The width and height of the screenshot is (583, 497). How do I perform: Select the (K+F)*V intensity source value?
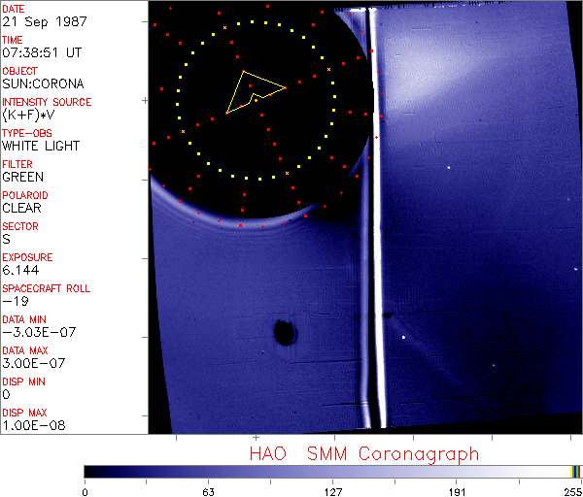(28, 115)
